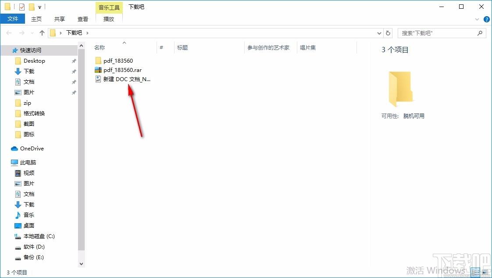Switch to the 主页 ribbon tab

pyautogui.click(x=36, y=19)
